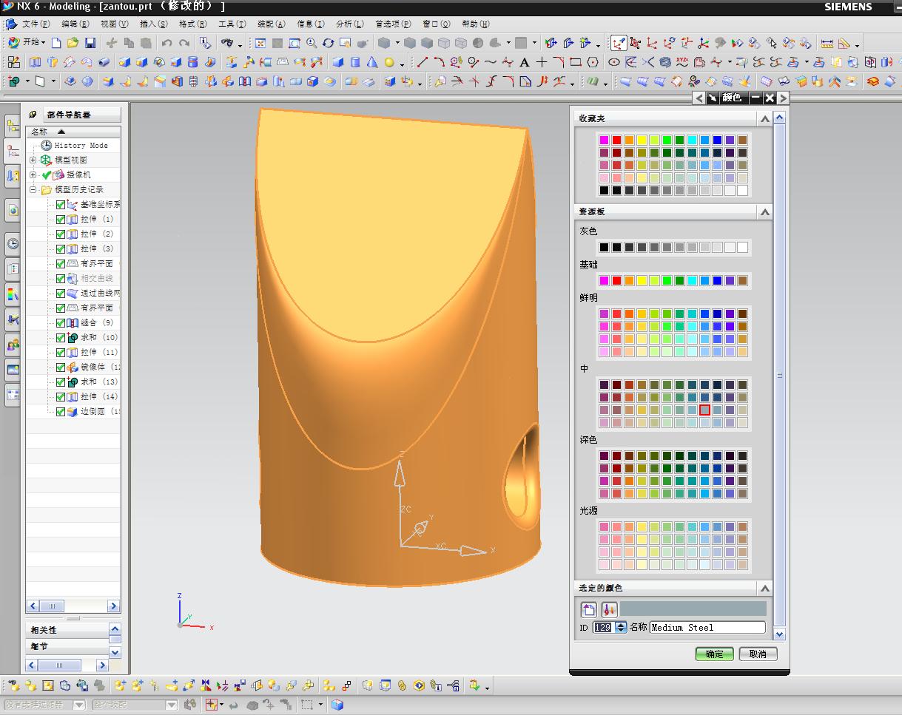
Task: Click the 名称 field containing Medium Steel
Action: coord(707,627)
